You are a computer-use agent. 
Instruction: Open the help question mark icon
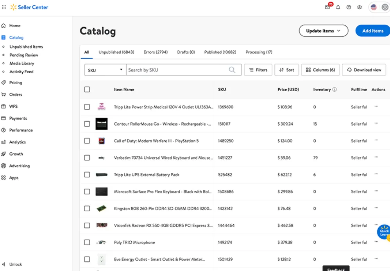click(349, 7)
